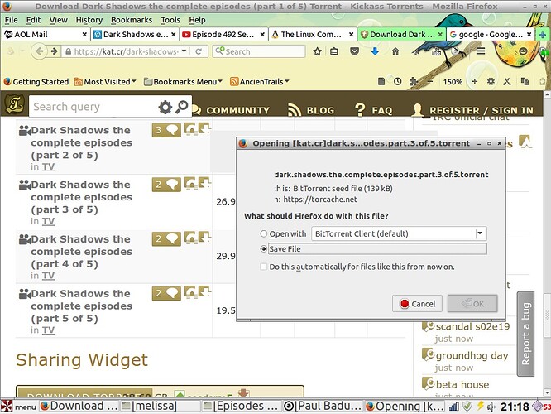The width and height of the screenshot is (551, 414).
Task: Click the zoom out minus button
Action: click(430, 82)
